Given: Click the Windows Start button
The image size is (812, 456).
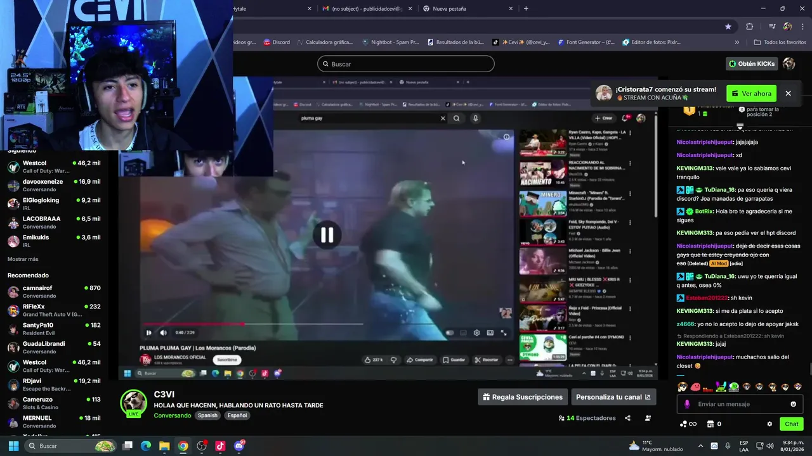Looking at the screenshot, I should coord(13,446).
